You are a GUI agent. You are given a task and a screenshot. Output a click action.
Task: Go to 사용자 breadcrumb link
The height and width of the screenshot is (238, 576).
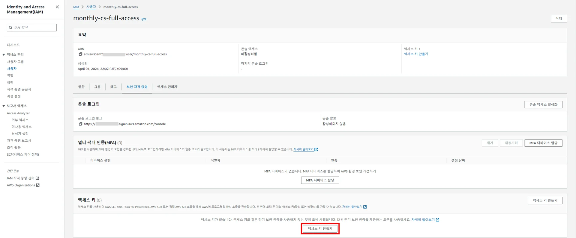pos(91,7)
